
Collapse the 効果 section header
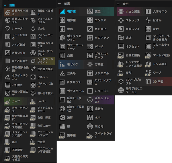tap(59, 4)
